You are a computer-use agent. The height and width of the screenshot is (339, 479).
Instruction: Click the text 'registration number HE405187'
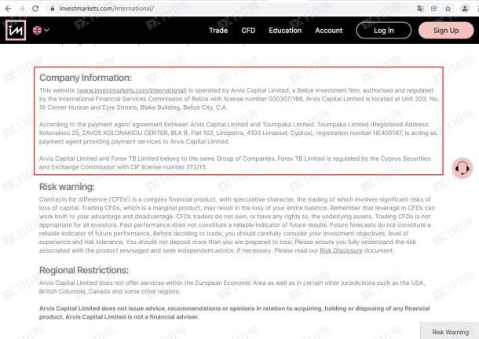point(359,133)
